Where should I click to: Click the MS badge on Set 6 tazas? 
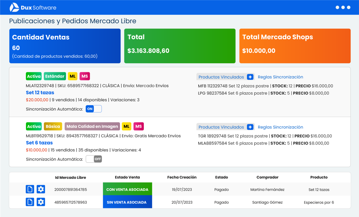(139, 126)
